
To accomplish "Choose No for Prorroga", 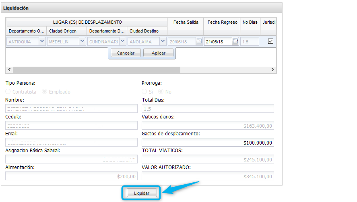I will (161, 92).
